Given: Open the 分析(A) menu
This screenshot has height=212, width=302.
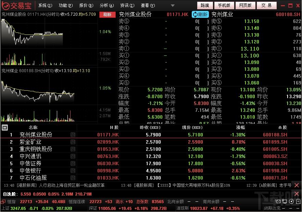Looking at the screenshot, I should tap(107, 5).
